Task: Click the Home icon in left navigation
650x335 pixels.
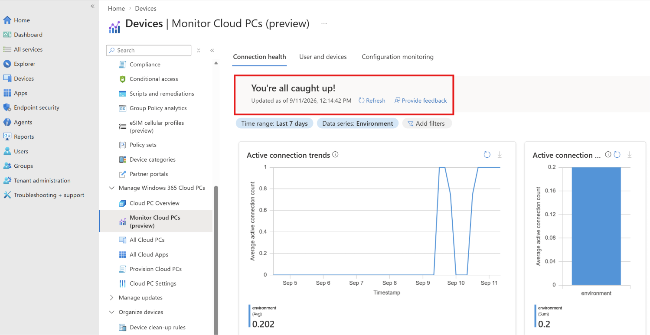Action: tap(7, 20)
